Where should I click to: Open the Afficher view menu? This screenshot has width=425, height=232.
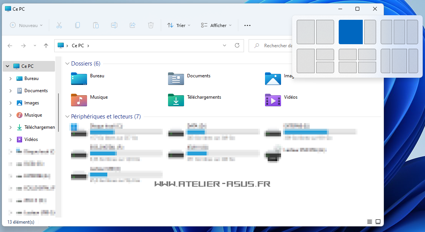(x=216, y=26)
